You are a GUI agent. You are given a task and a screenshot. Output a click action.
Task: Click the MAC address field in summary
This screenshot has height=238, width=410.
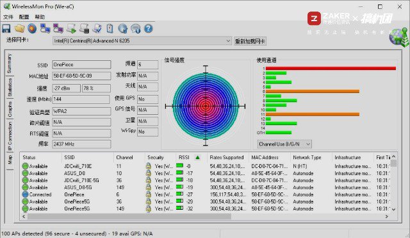click(81, 76)
